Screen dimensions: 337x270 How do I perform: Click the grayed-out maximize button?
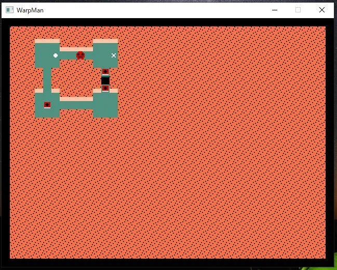[298, 10]
